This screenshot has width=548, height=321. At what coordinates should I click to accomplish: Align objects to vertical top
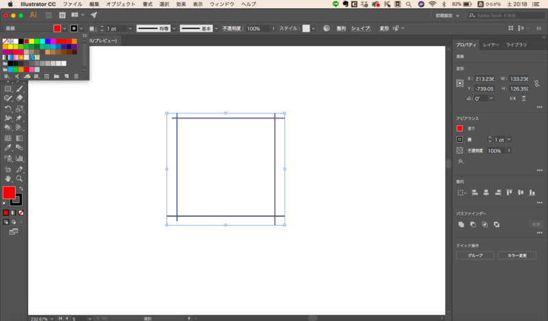[x=509, y=193]
